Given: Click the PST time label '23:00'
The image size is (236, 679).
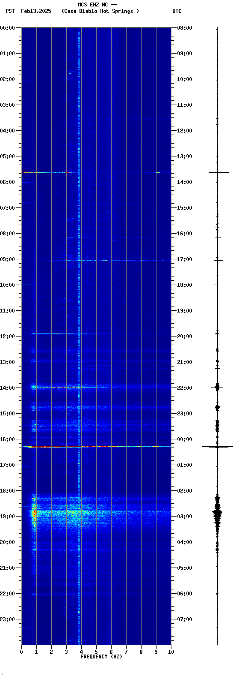Looking at the screenshot, I should coord(7,619).
